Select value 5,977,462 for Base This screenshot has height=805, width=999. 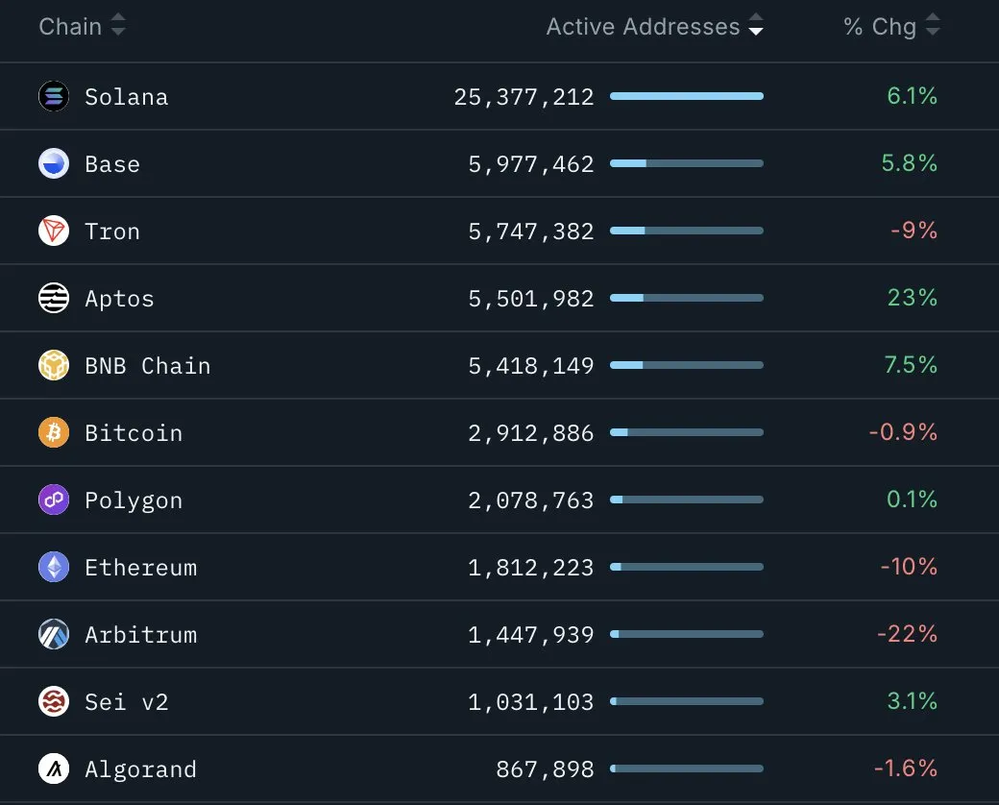530,164
